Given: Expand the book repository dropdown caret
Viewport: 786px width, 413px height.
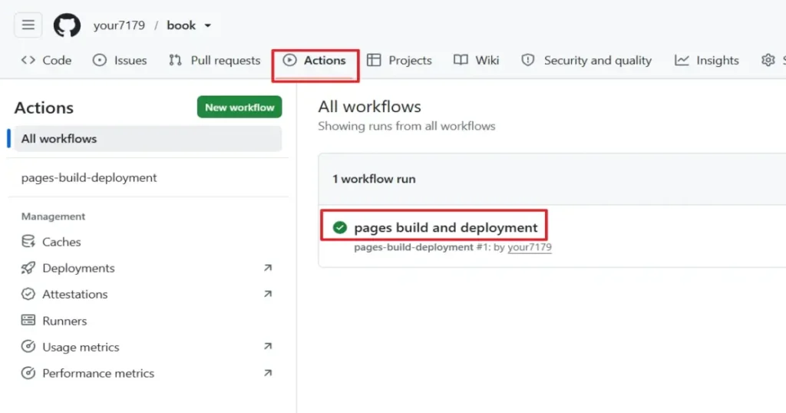Looking at the screenshot, I should tap(207, 25).
